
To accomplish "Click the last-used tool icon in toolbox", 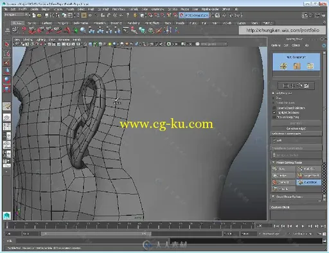I will click(x=6, y=106).
